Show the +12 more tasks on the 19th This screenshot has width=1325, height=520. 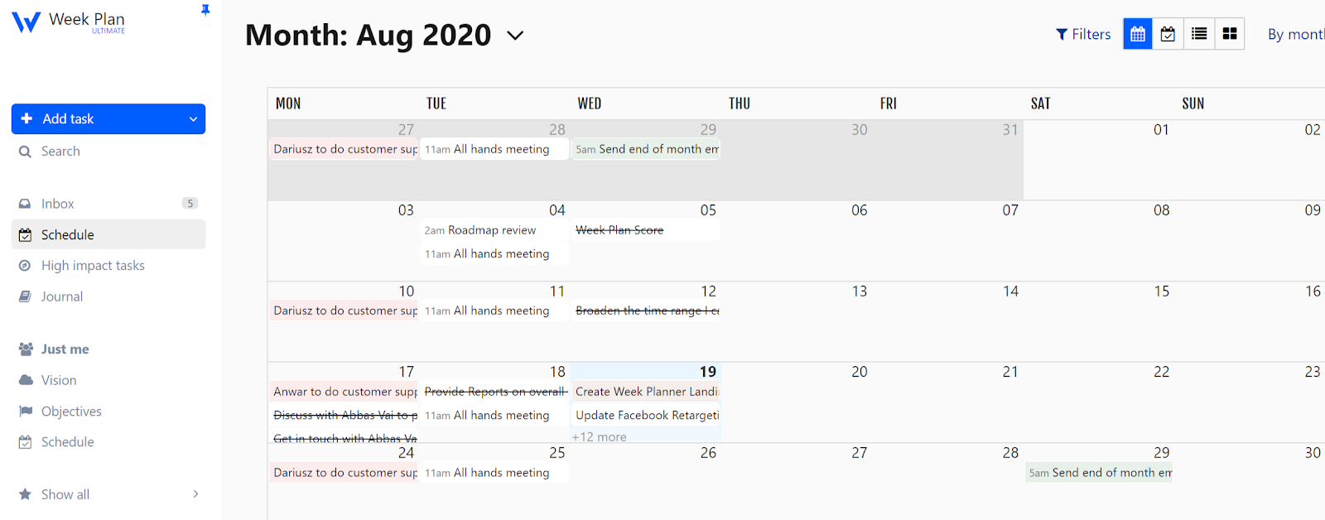click(x=600, y=436)
